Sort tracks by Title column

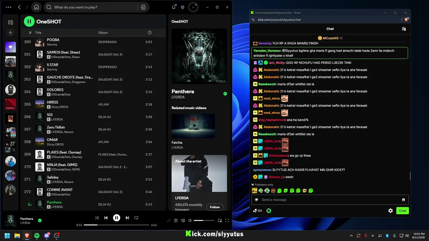pyautogui.click(x=38, y=32)
